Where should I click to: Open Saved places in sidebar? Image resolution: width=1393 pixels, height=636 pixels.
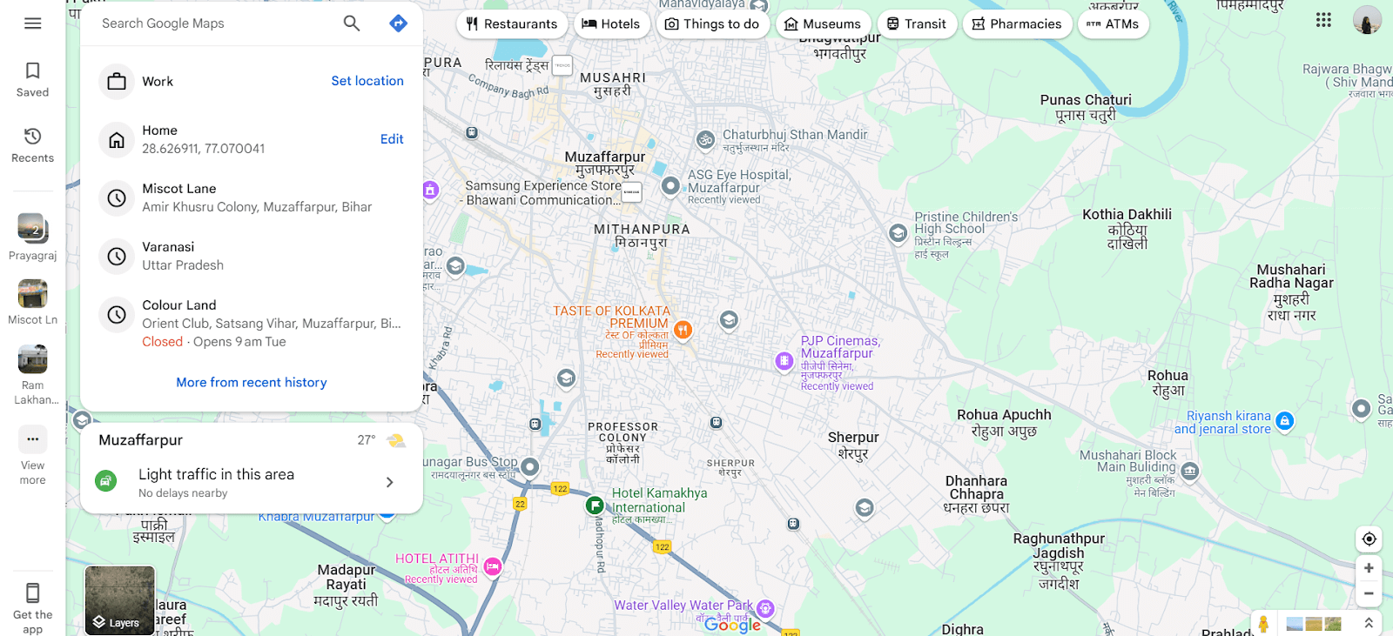coord(32,79)
